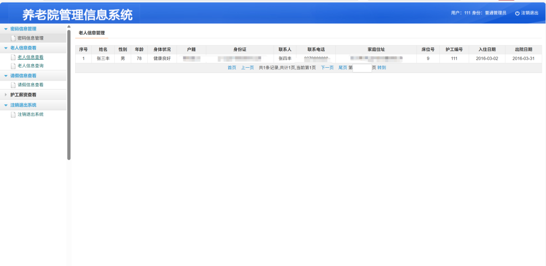This screenshot has height=266, width=546.
Task: Click the 护工编号 column header
Action: [x=454, y=50]
